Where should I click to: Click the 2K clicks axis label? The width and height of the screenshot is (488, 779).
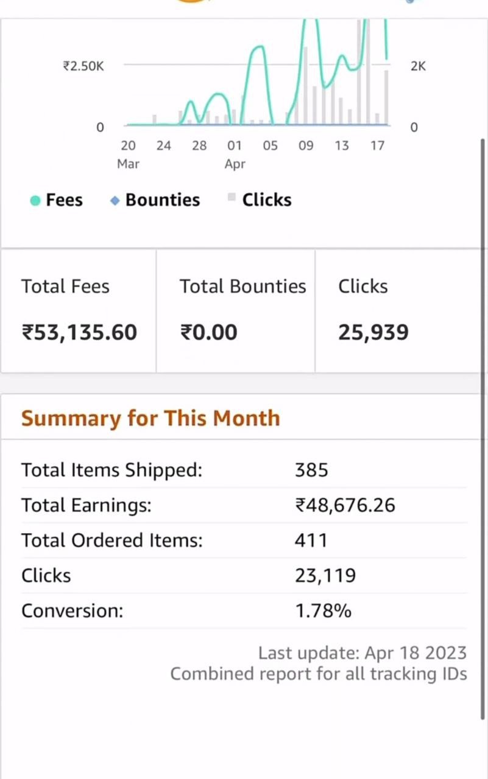coord(418,66)
